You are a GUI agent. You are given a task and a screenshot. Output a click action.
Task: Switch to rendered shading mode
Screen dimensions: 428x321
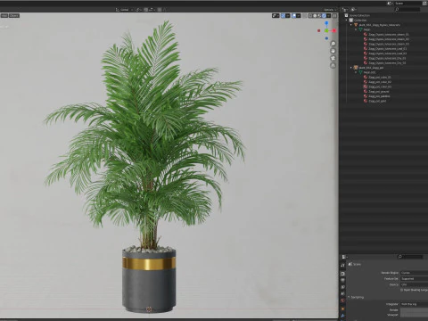click(x=324, y=16)
